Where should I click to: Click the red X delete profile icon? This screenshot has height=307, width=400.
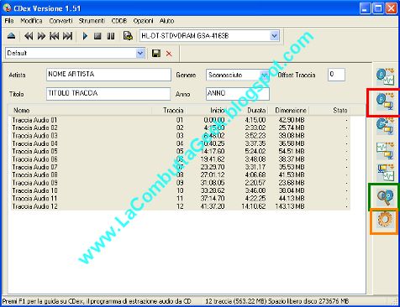click(169, 54)
